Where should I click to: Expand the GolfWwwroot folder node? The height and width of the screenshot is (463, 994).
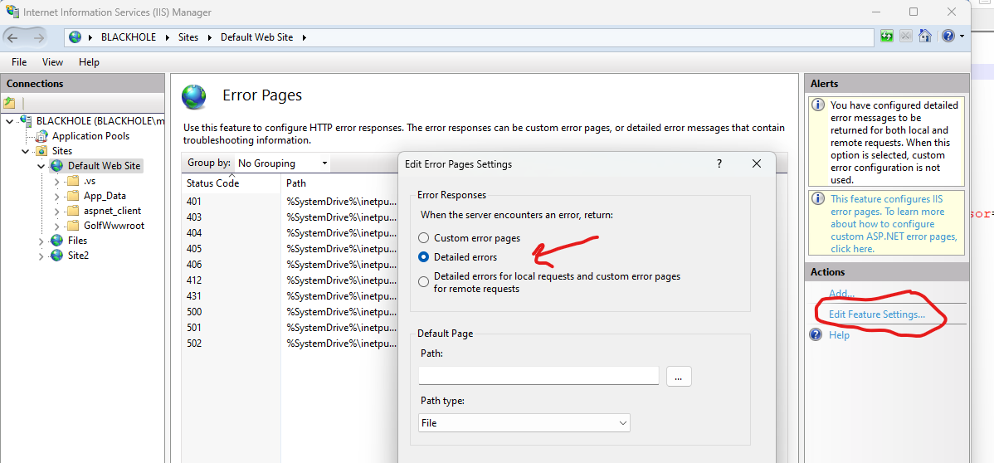(56, 226)
